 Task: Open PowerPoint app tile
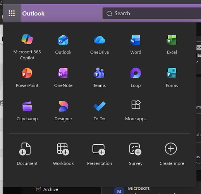(x=27, y=78)
